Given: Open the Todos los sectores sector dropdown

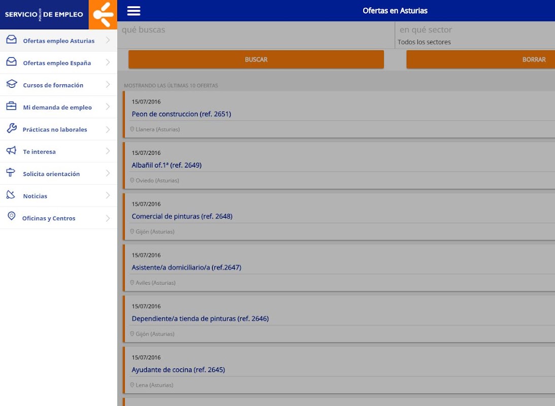Looking at the screenshot, I should point(475,42).
